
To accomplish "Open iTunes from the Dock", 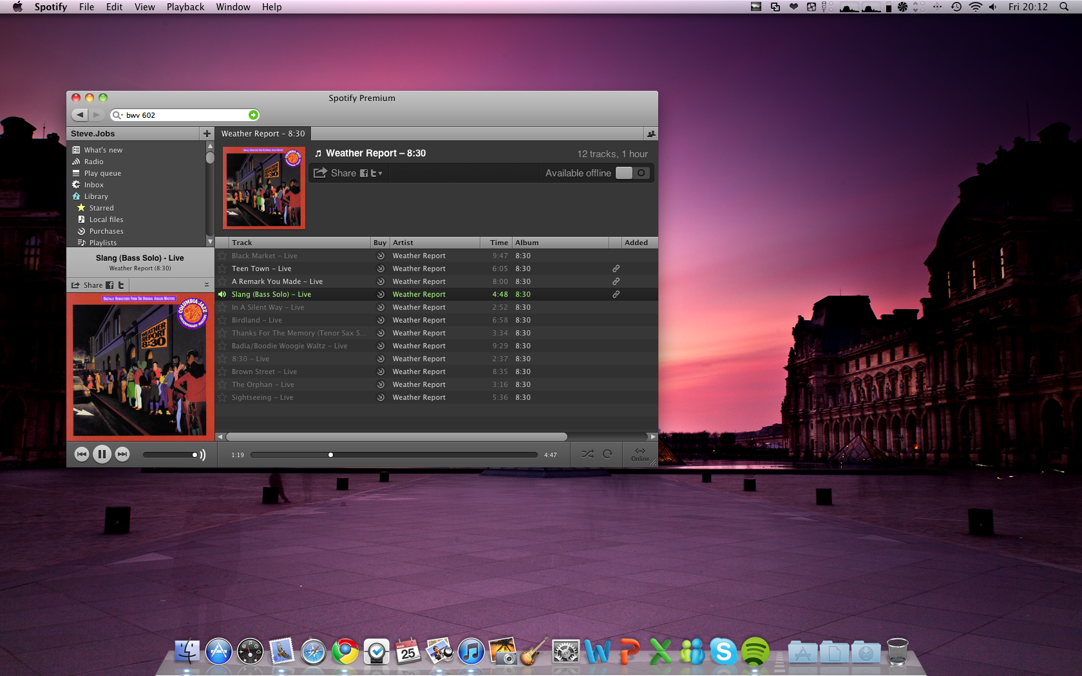I will click(x=471, y=652).
